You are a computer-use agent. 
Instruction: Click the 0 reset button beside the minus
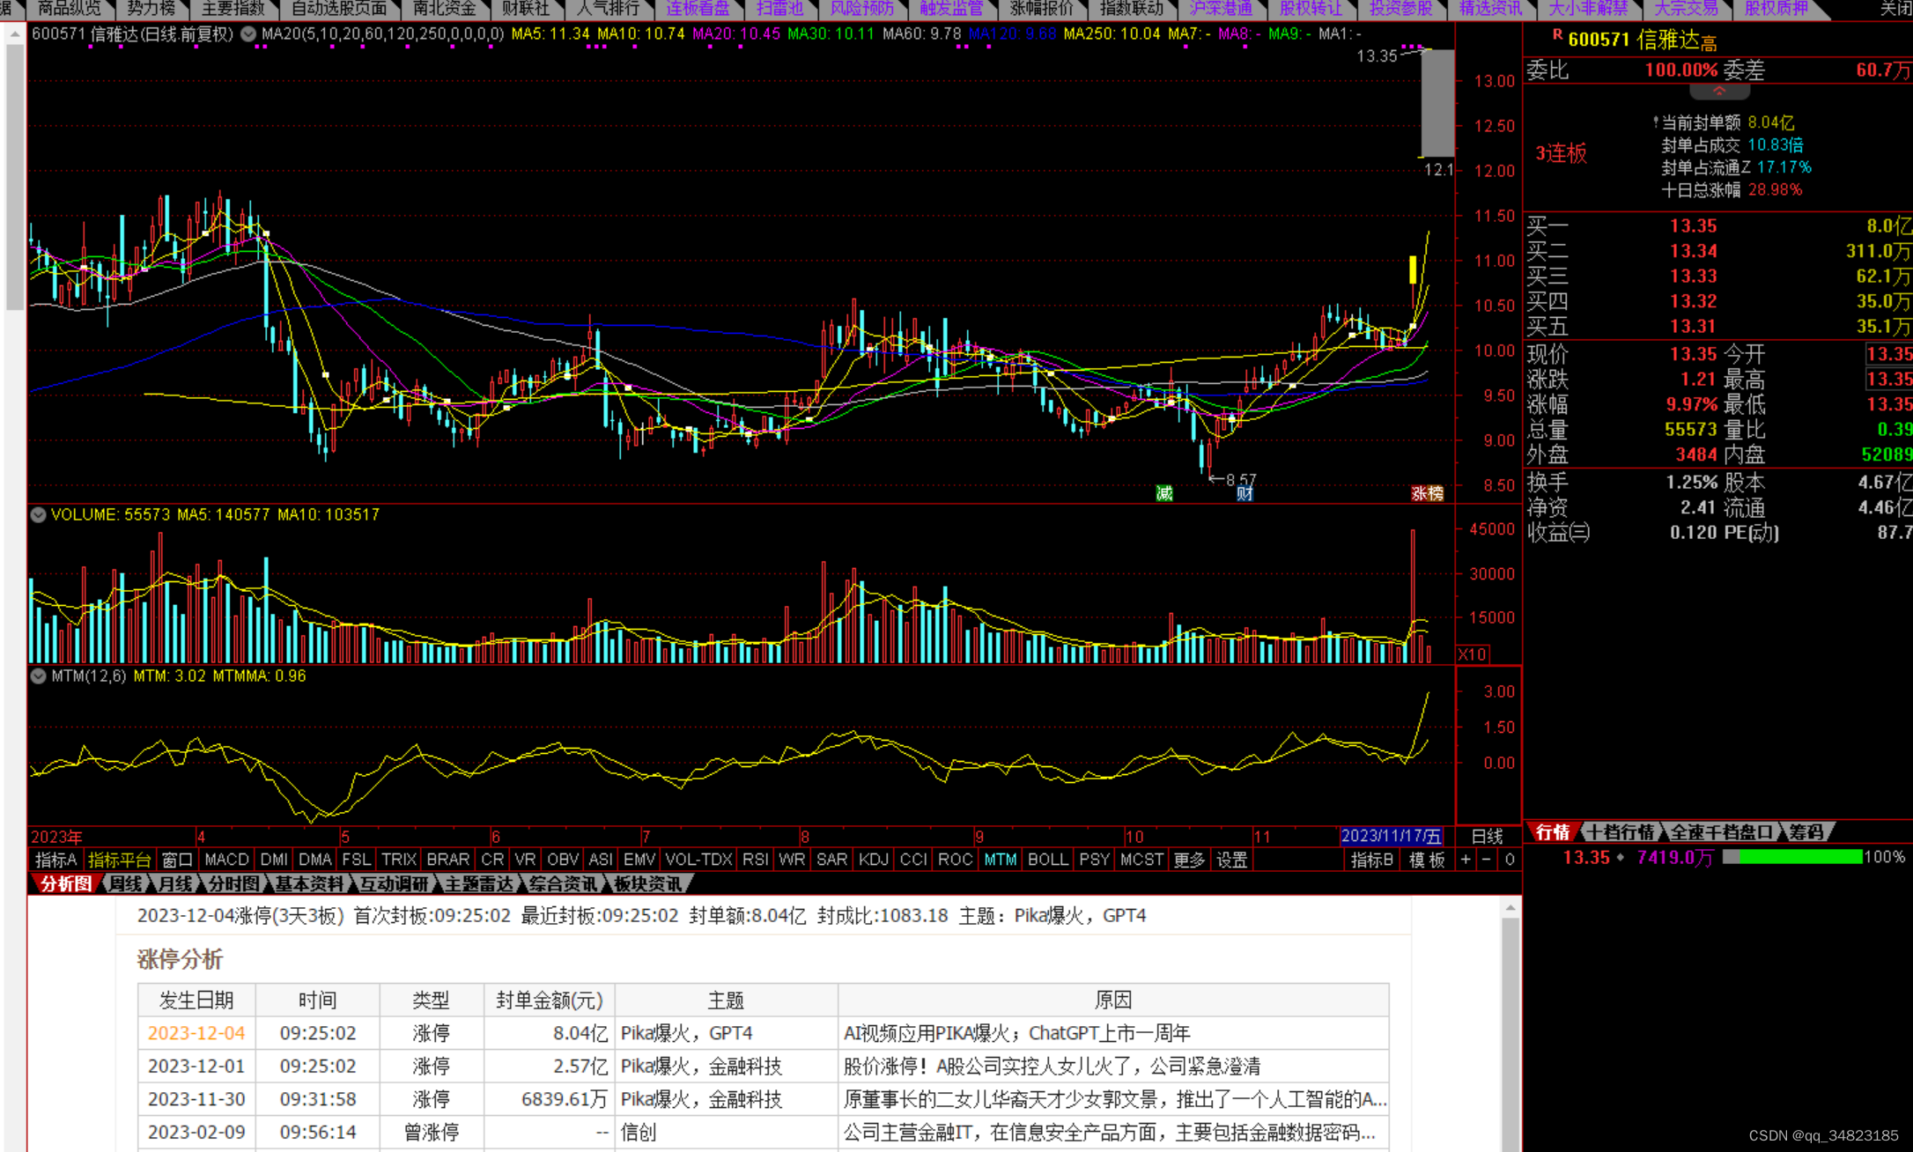pos(1509,860)
